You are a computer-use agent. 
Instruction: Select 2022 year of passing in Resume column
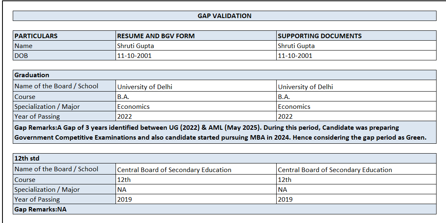click(125, 117)
